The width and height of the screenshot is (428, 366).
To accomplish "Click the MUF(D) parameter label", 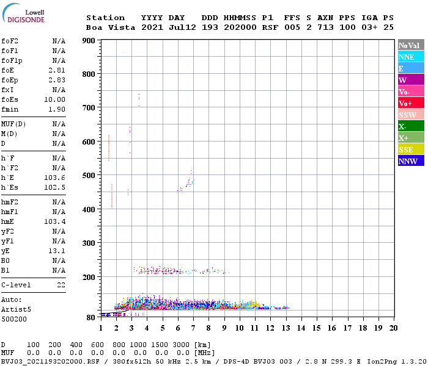I will [13, 124].
